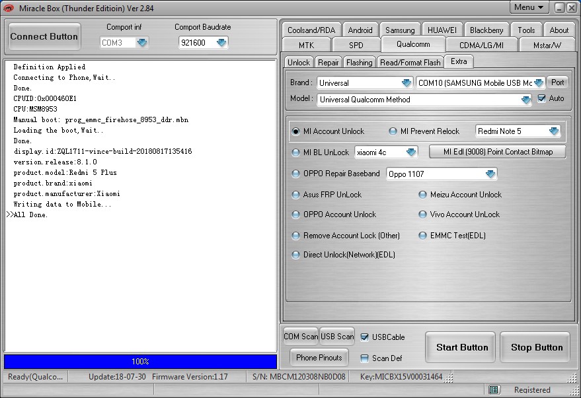Toggle the USBCable checkbox

click(364, 337)
